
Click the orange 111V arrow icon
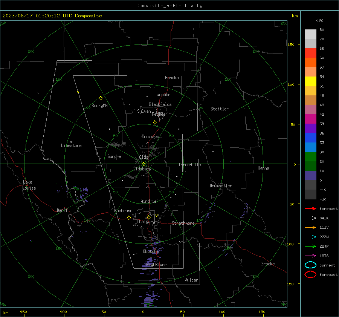[310, 227]
